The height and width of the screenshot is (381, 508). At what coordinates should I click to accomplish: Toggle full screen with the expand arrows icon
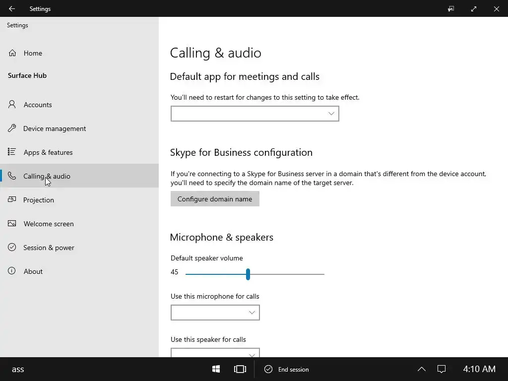[474, 9]
